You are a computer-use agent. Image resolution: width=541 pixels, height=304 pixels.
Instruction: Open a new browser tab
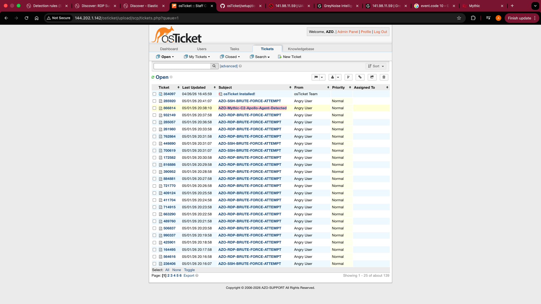pos(512,6)
